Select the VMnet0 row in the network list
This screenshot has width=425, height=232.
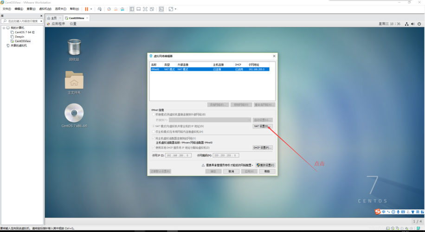pos(210,70)
